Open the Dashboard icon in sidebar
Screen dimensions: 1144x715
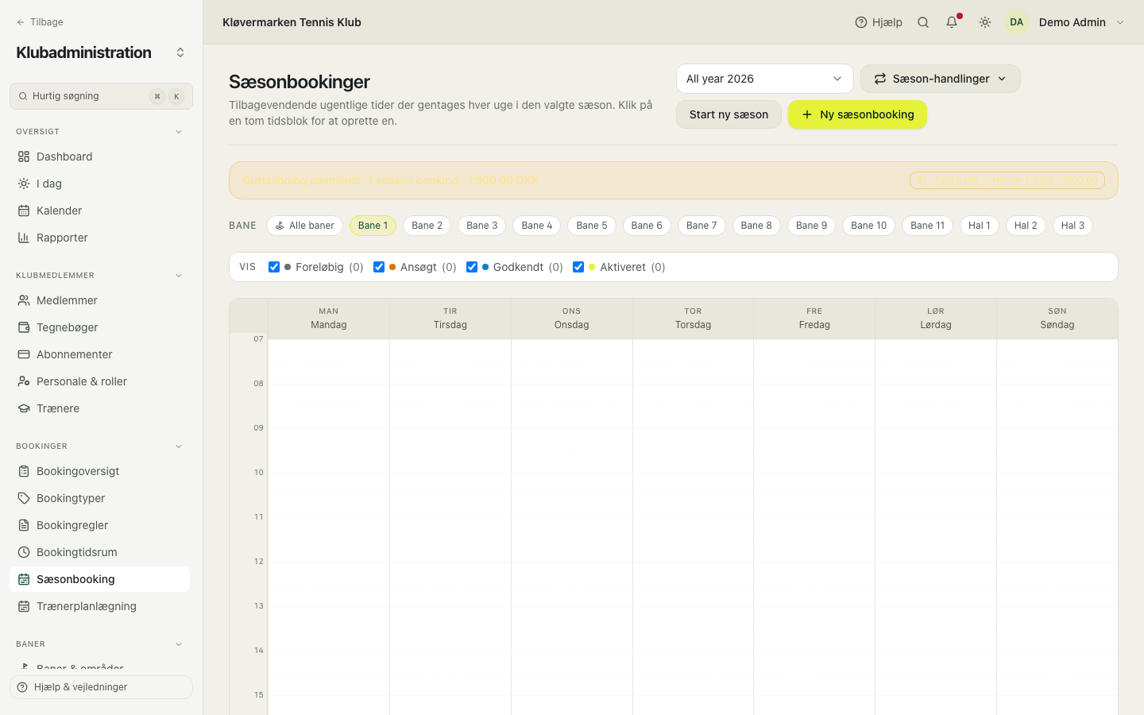pos(24,157)
